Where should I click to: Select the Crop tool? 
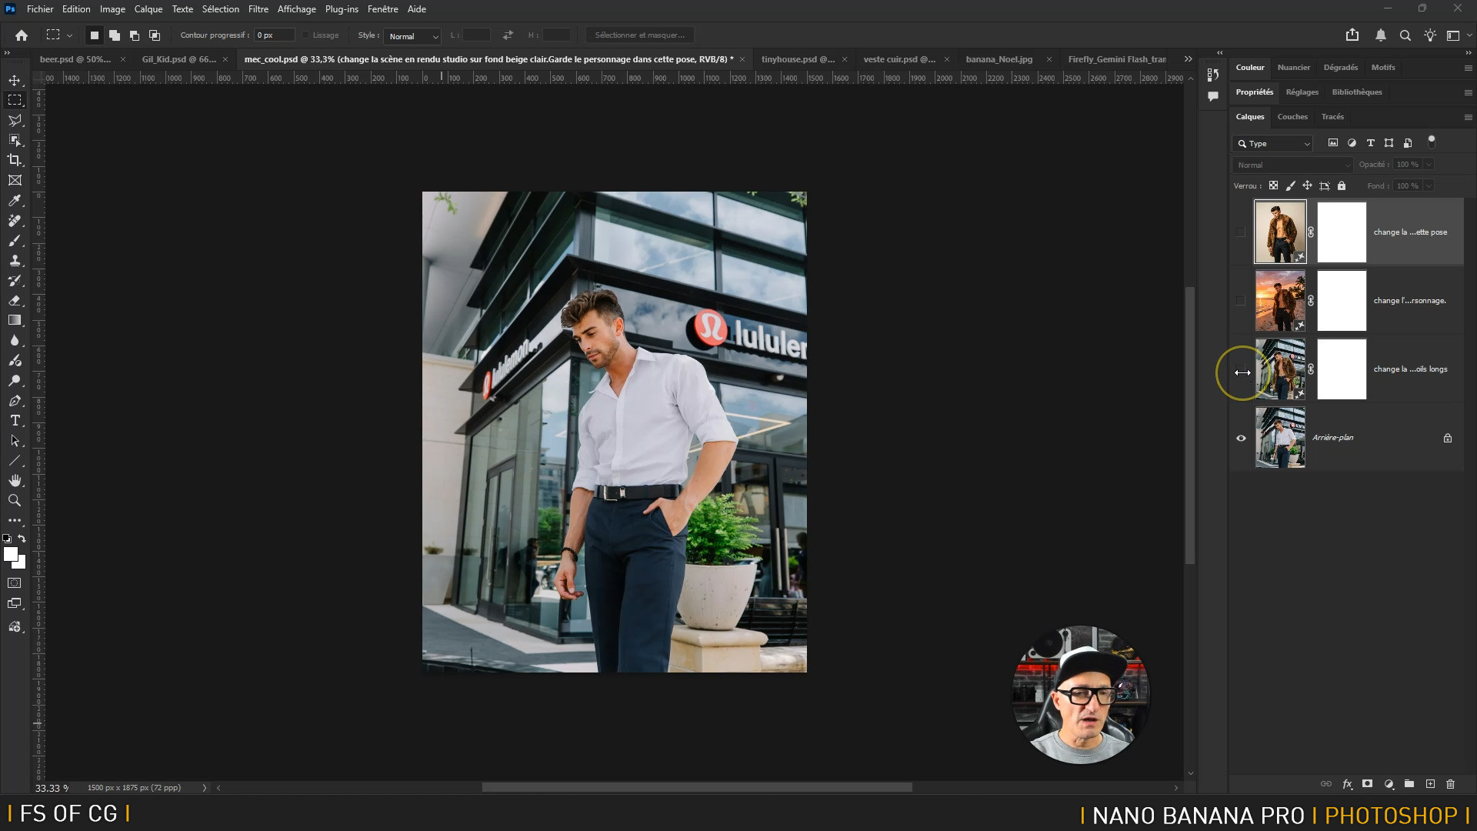tap(15, 160)
